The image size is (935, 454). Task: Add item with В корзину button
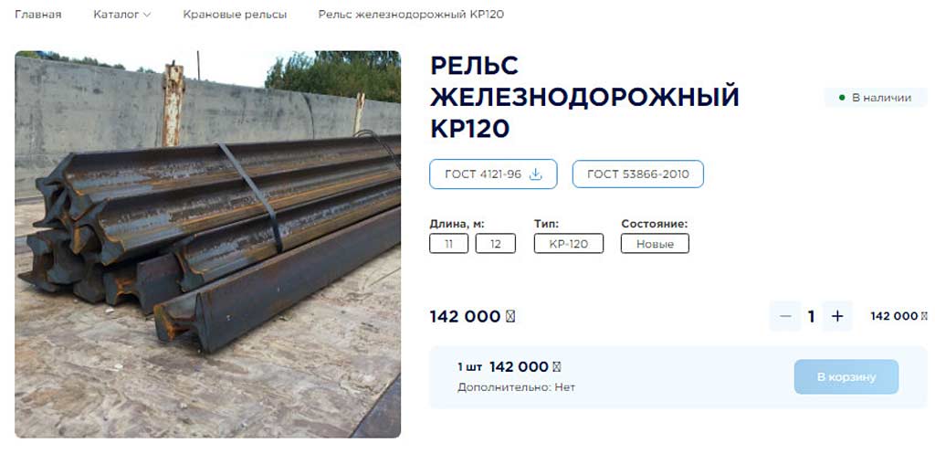(x=846, y=377)
